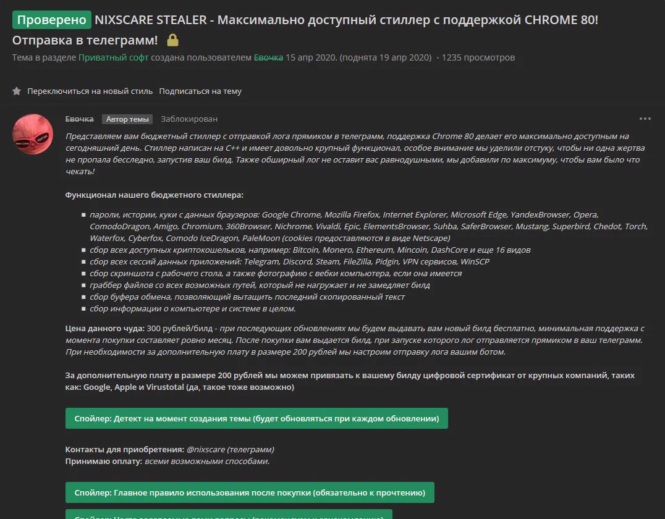665x519 pixels.
Task: Open the Приватный софт section link
Action: click(113, 57)
